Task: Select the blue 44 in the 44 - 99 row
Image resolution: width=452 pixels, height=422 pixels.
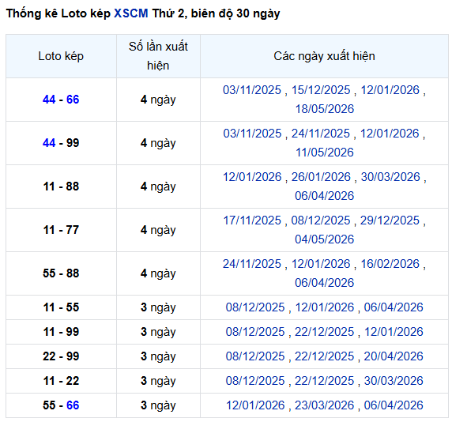Action: coord(49,143)
